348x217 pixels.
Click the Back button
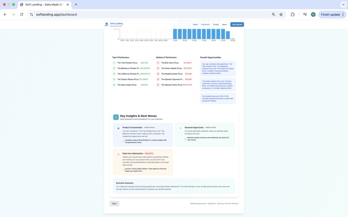pos(114,204)
